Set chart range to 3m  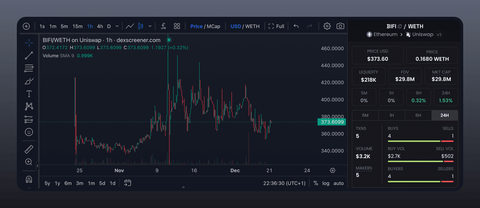80,183
